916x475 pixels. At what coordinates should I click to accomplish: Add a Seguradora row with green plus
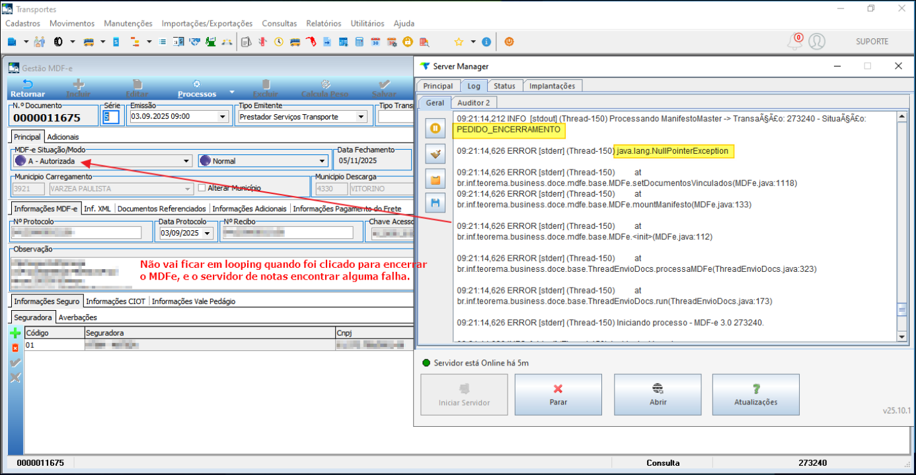point(16,333)
